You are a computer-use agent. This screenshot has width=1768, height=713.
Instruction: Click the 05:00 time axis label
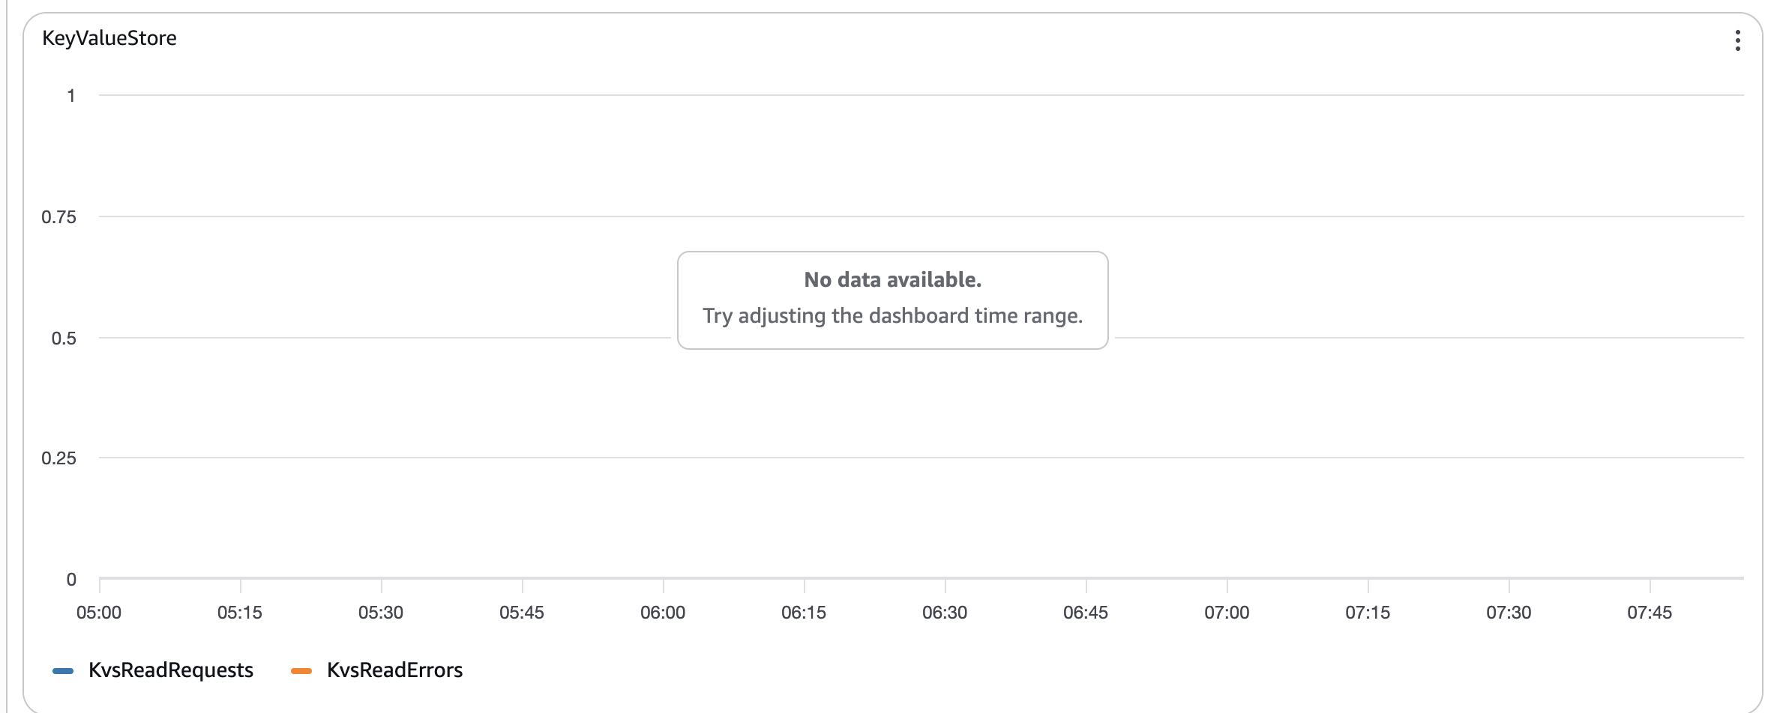[x=99, y=613]
